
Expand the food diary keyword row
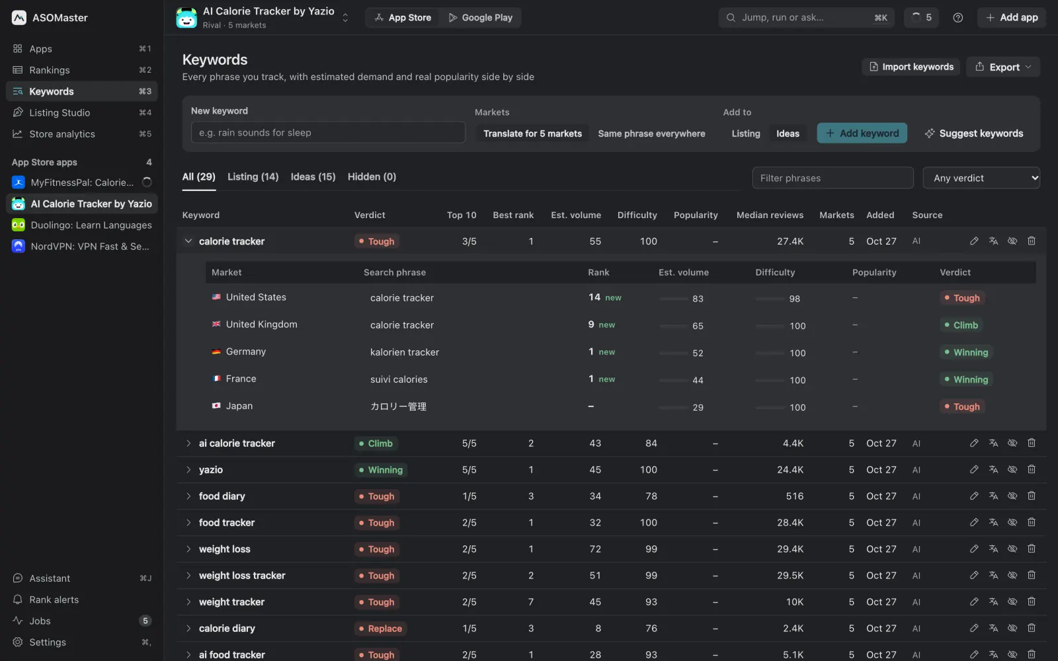(x=188, y=496)
